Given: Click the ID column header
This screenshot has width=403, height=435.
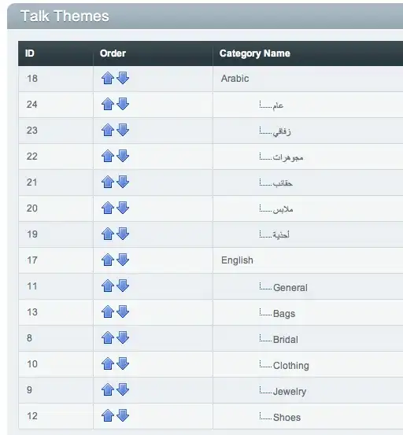Looking at the screenshot, I should [x=30, y=53].
